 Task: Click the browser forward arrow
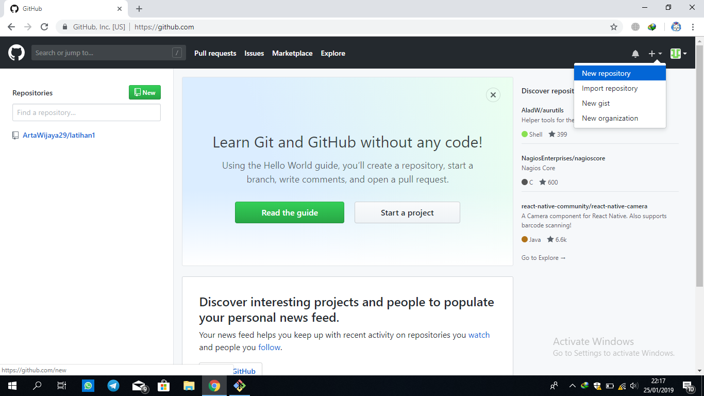[x=28, y=27]
